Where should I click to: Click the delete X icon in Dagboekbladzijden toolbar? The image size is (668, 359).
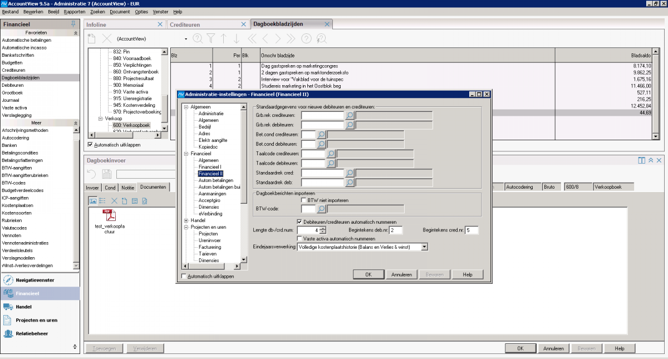tap(107, 38)
